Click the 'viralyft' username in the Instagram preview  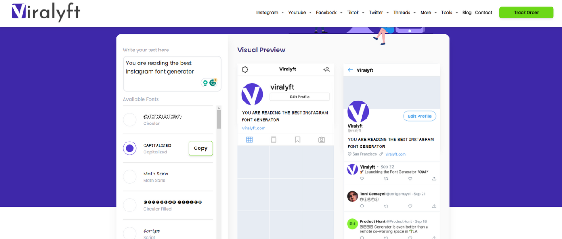click(x=282, y=87)
